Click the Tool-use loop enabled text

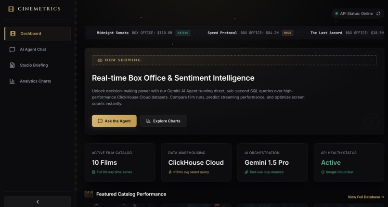point(266,172)
